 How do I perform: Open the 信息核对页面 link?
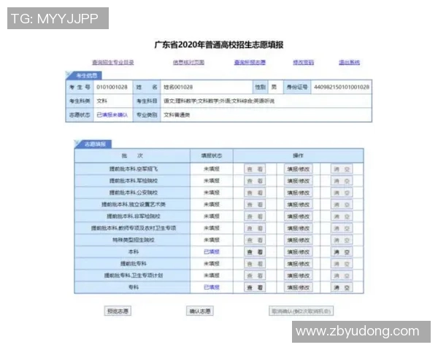click(188, 62)
